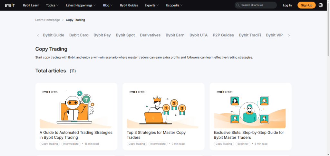This screenshot has height=156, width=330.
Task: Open Bybit Guides in the navbar
Action: [x=129, y=5]
